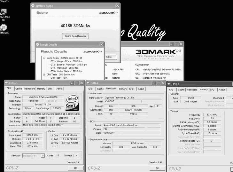Click the 40185 3DMarks score text
This screenshot has height=172, width=233.
(x=75, y=26)
